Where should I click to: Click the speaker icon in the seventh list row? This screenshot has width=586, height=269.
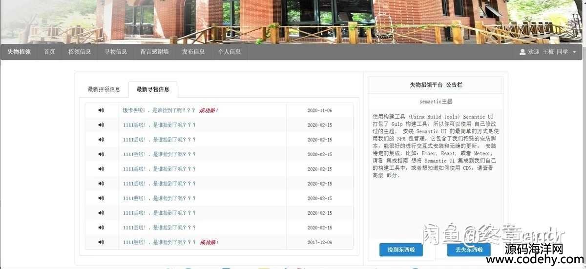point(101,198)
